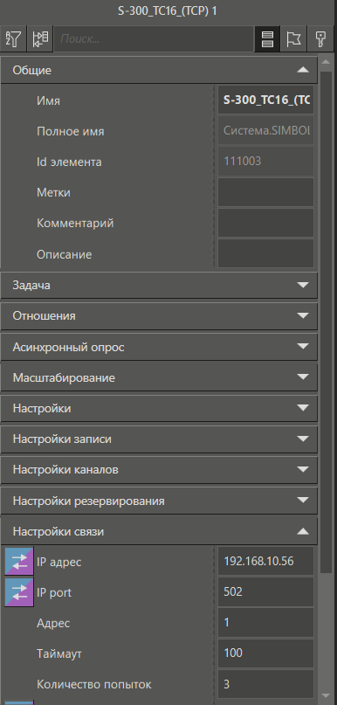Screen dimensions: 337x705
Task: Select the Описание property label
Action: click(x=65, y=254)
